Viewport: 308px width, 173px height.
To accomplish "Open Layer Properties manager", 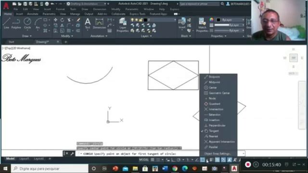I will [123, 25].
